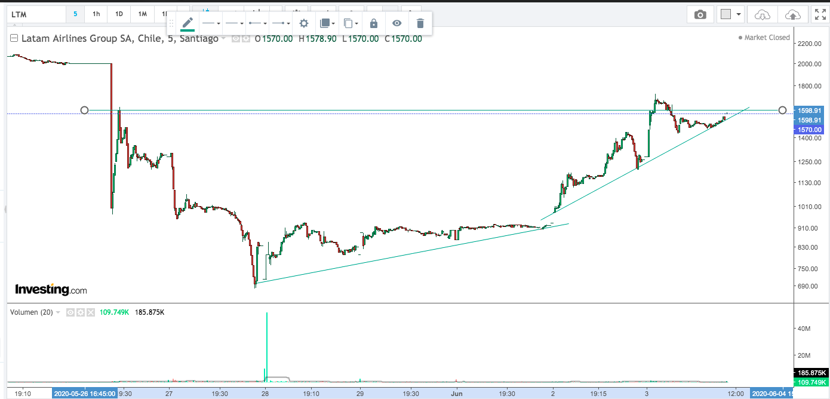Click the 2020-05-26 16:45:00 time label
Viewport: 830px width, 399px height.
point(85,394)
